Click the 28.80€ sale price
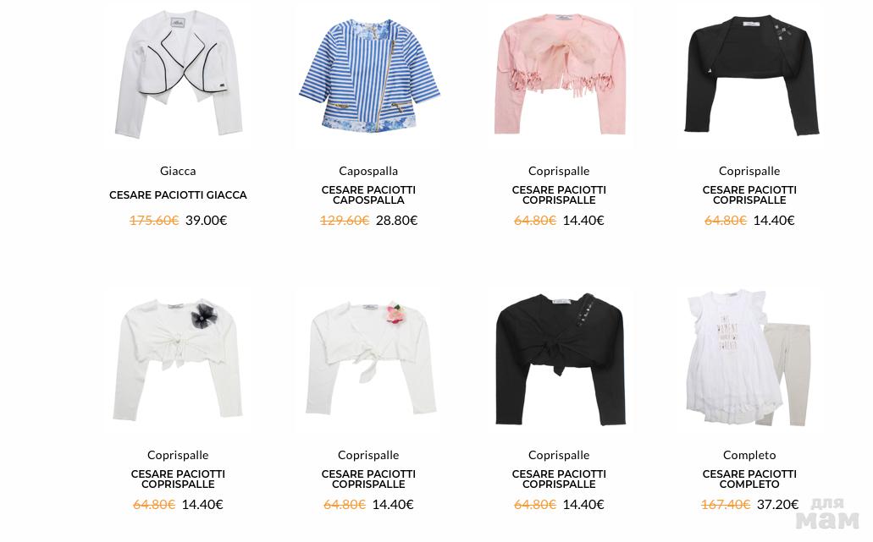Image resolution: width=873 pixels, height=542 pixels. coord(396,220)
